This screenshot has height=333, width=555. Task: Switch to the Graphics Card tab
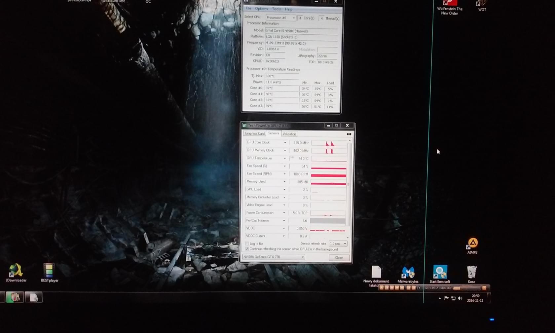pos(254,133)
